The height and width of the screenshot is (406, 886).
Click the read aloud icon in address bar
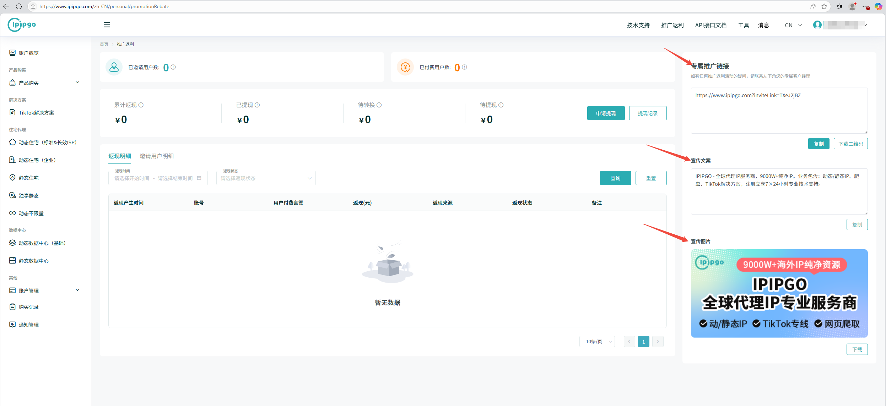(x=813, y=6)
